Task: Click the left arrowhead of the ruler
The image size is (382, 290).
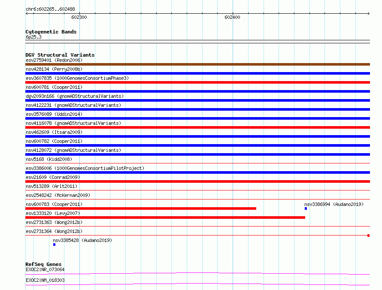Action: [x=27, y=13]
